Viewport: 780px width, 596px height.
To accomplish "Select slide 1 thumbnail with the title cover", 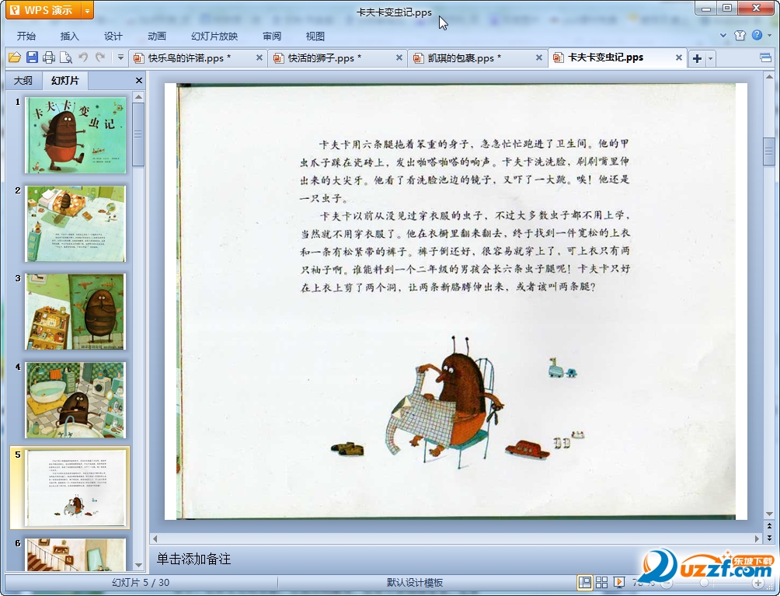I will tap(75, 135).
